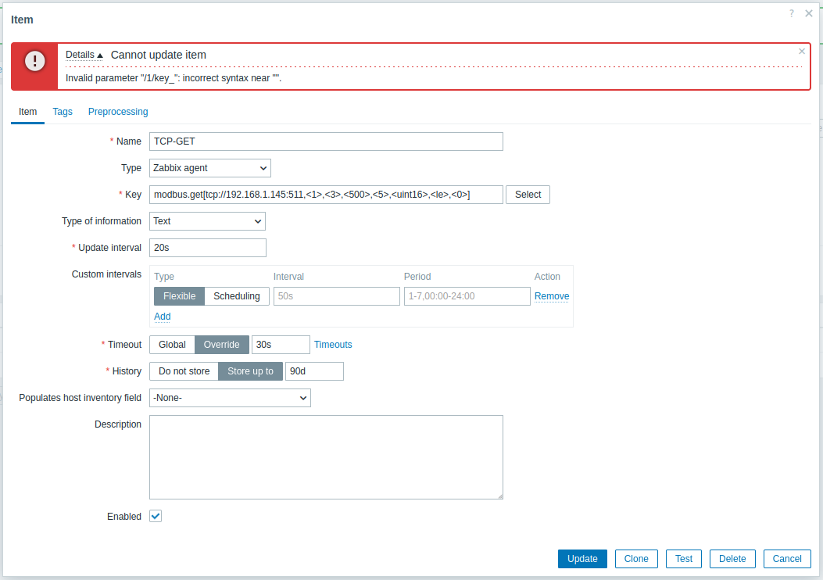Viewport: 823px width, 580px height.
Task: Toggle the Enabled checkbox
Action: 156,517
